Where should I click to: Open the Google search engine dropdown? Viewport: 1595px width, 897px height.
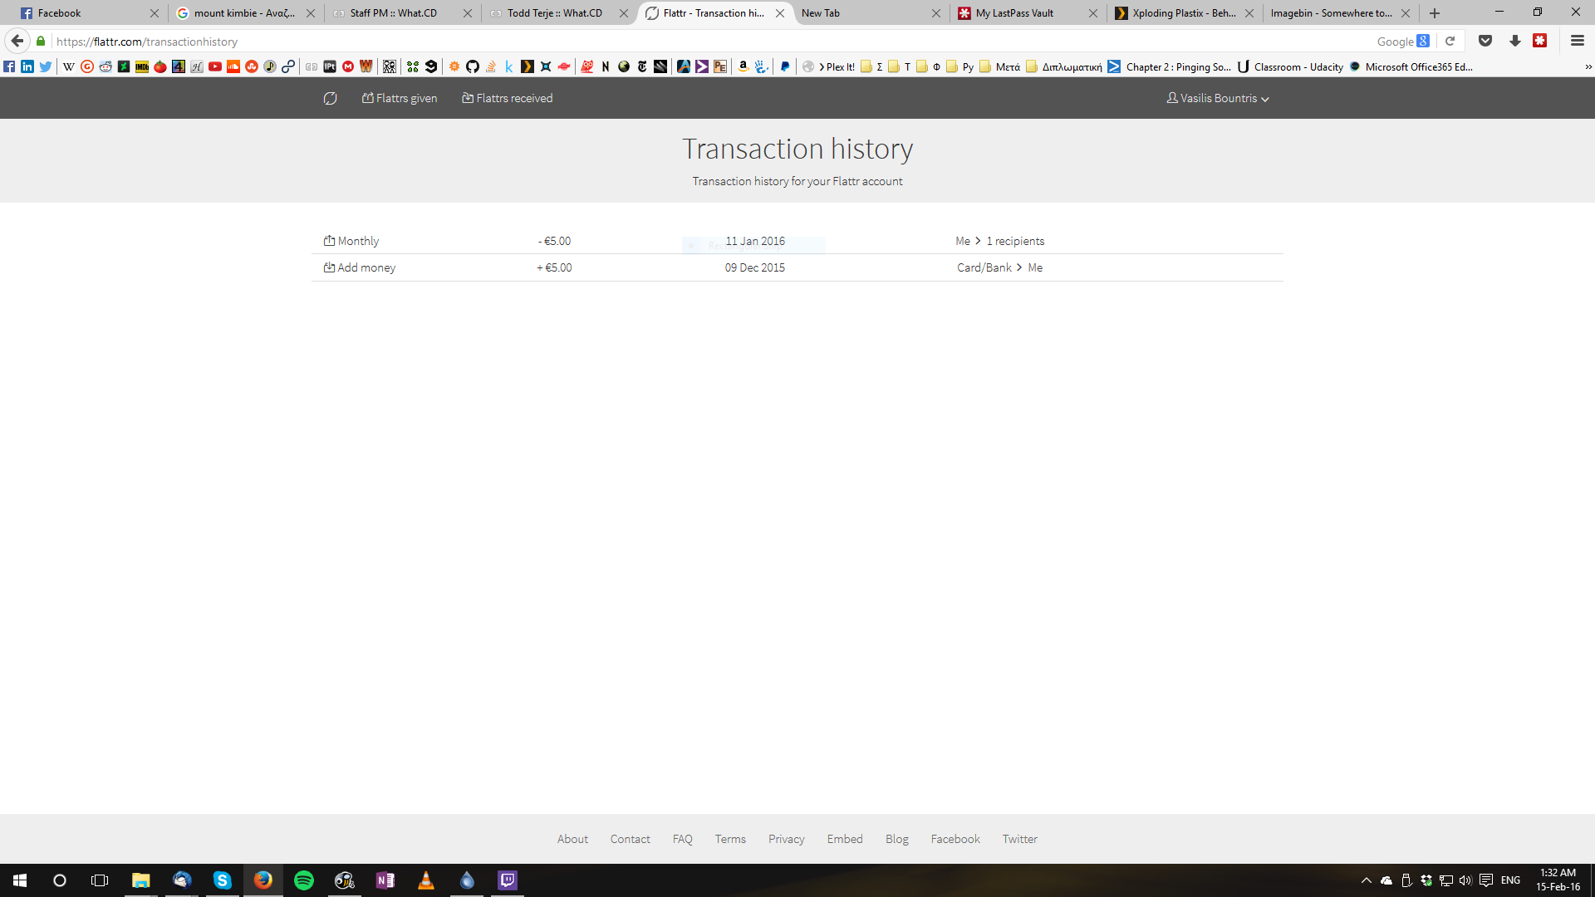pyautogui.click(x=1402, y=42)
